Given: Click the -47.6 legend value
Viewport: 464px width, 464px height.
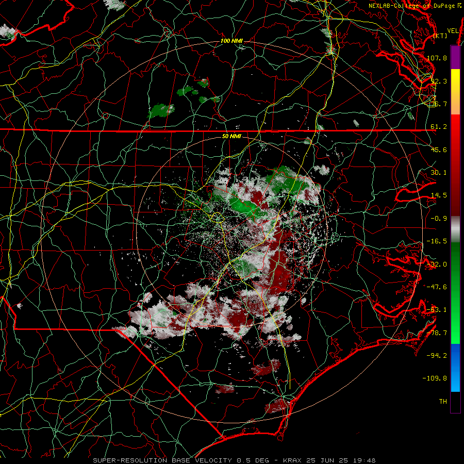Looking at the screenshot, I should (x=437, y=287).
